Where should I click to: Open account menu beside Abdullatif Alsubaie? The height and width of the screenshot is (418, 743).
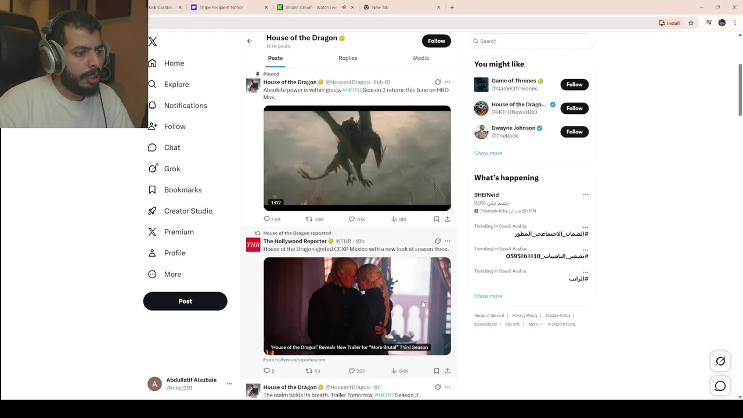click(x=229, y=384)
